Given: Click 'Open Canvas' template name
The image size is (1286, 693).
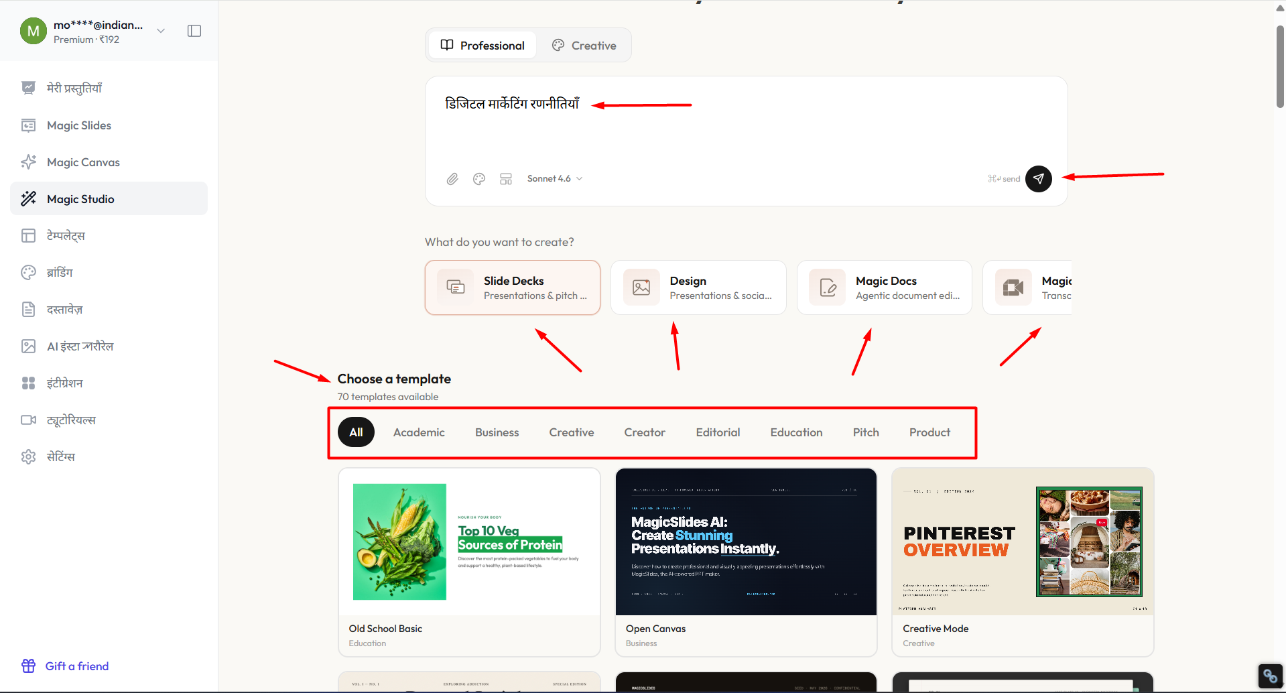Looking at the screenshot, I should pos(655,629).
